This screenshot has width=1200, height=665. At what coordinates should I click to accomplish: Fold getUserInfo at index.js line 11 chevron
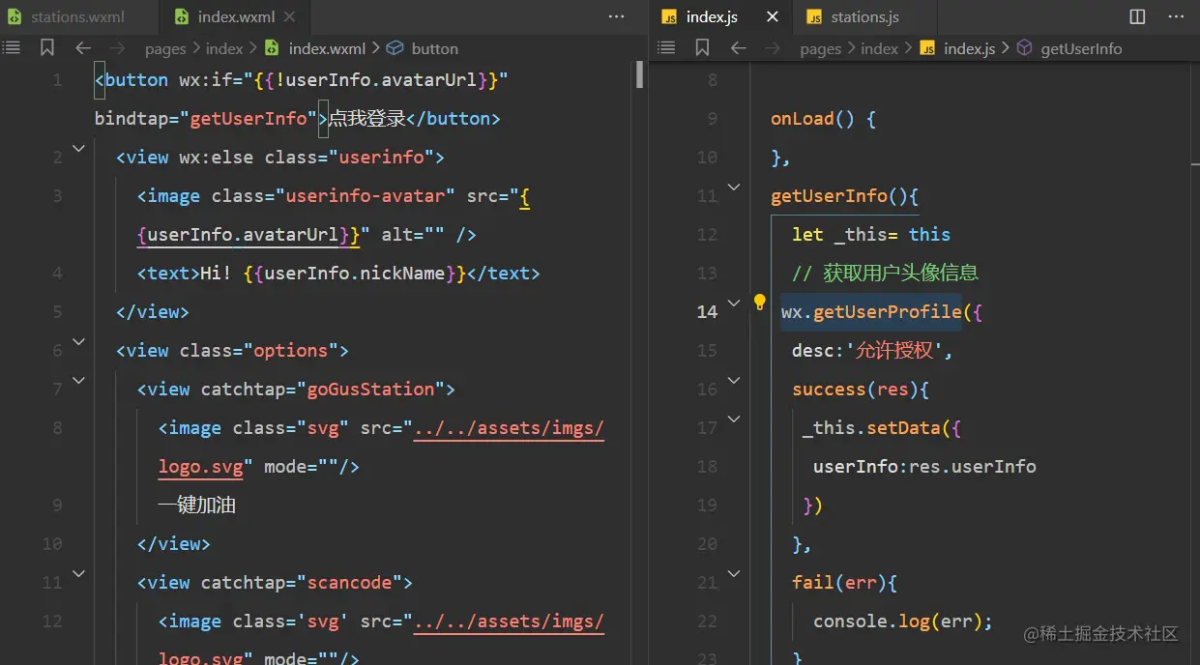[x=734, y=187]
